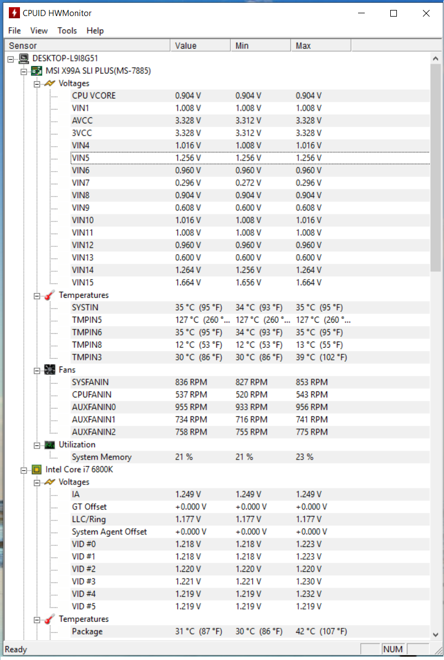Select the VID #3 row

(250, 581)
